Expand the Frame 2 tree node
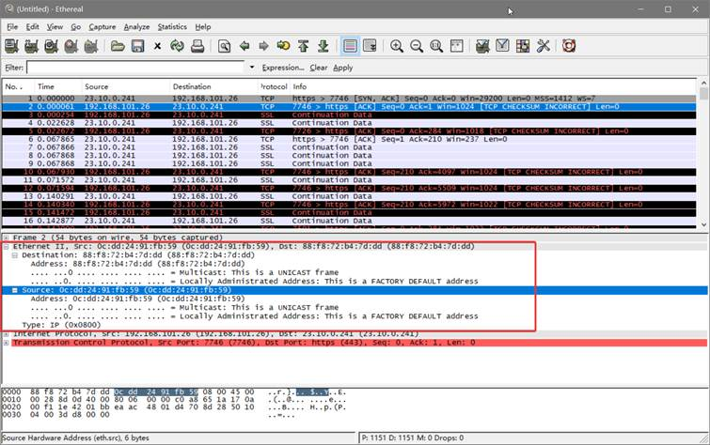The height and width of the screenshot is (445, 710). point(7,238)
